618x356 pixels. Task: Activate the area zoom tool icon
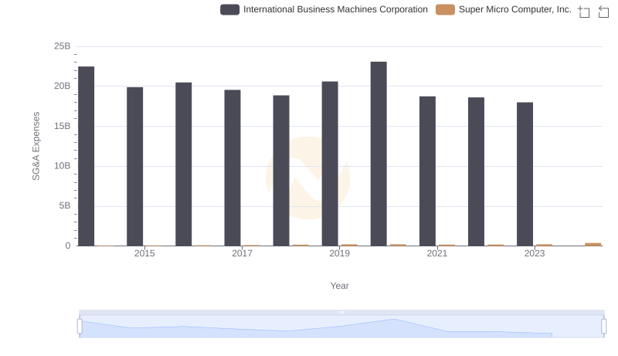(x=584, y=12)
